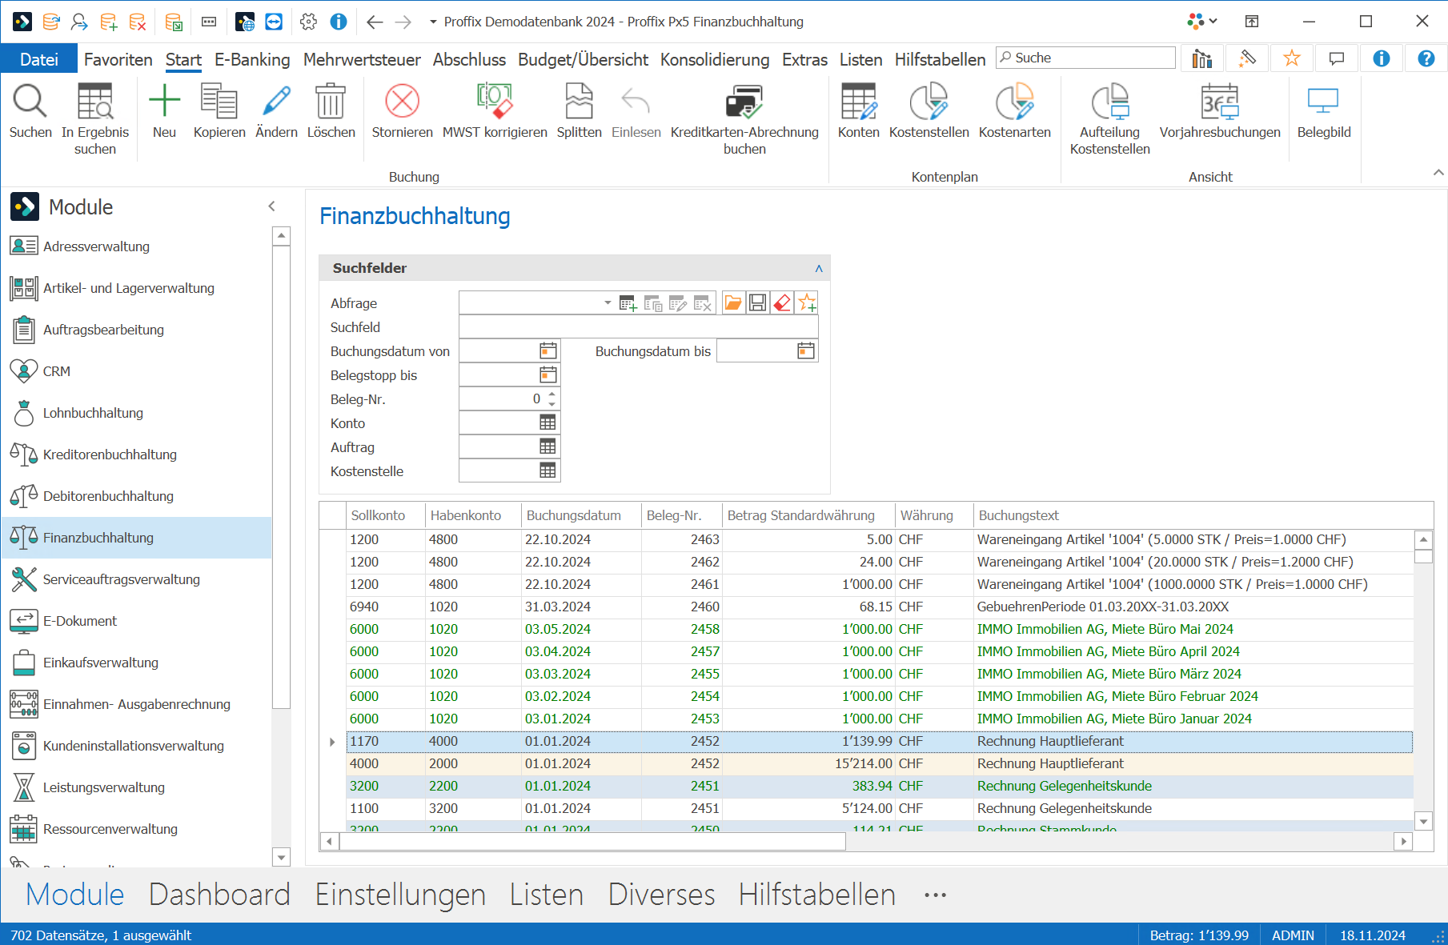Open Belegstopp bis calendar picker
The height and width of the screenshot is (945, 1448).
[x=548, y=374]
